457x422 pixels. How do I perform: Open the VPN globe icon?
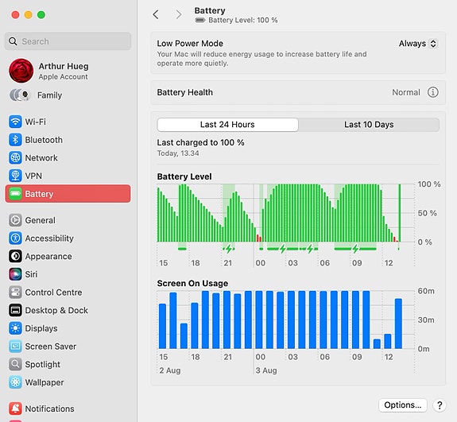[x=15, y=176]
